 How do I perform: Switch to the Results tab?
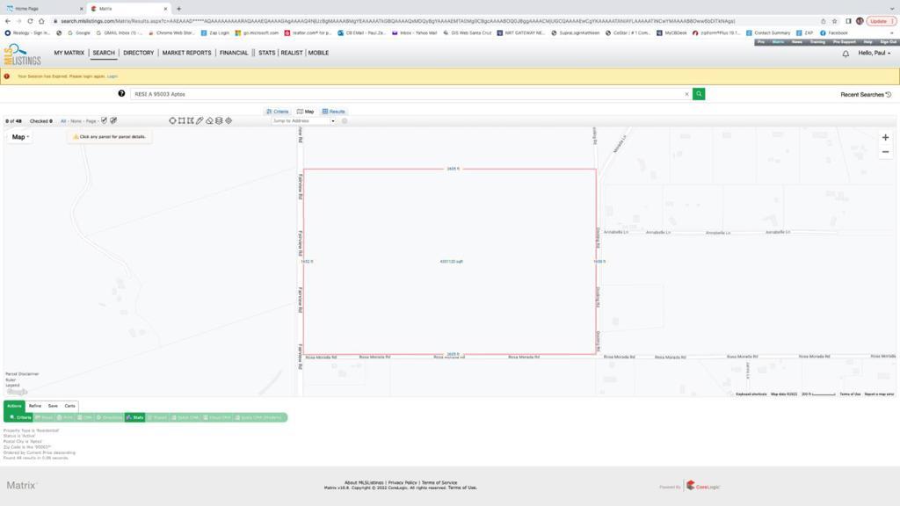333,112
